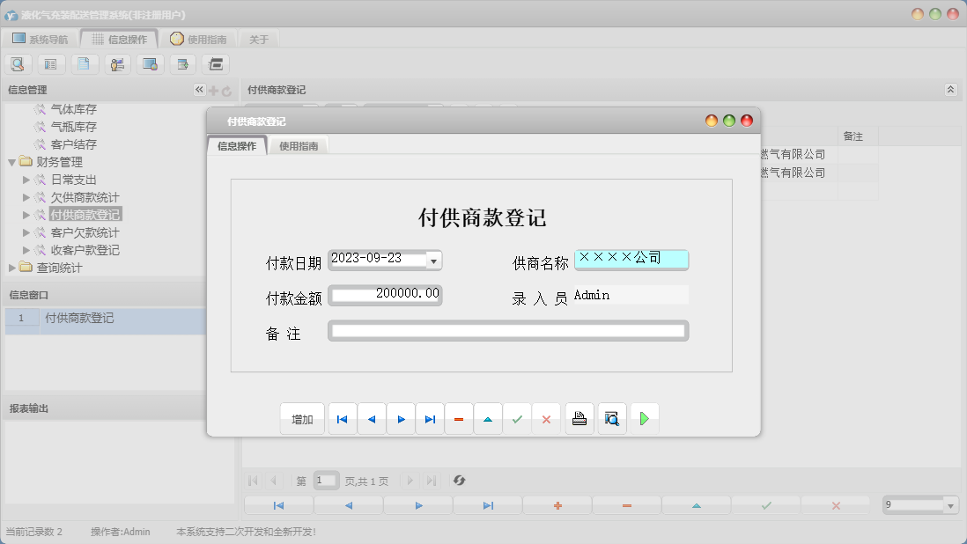Click the green run arrow in the dialog
Screen dimensions: 967x544
point(645,418)
